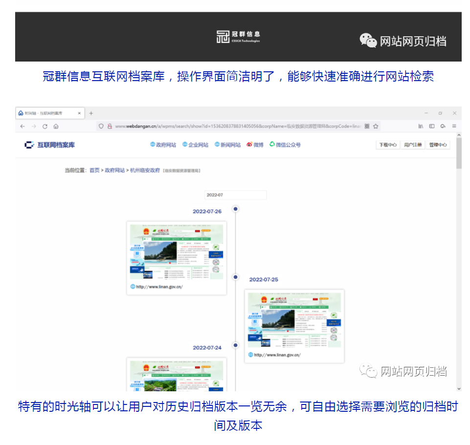This screenshot has height=445, width=470.
Task: Click the browser back arrow
Action: point(22,126)
